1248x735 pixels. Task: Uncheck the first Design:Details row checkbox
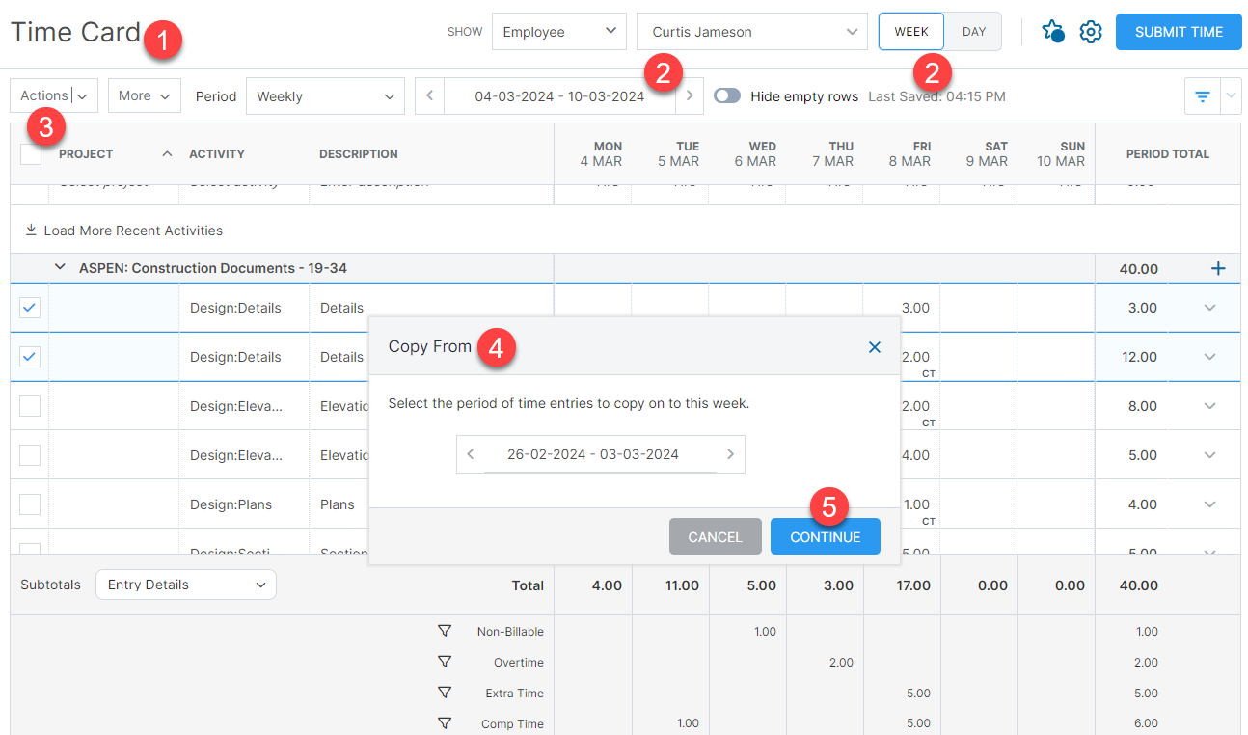click(x=29, y=307)
